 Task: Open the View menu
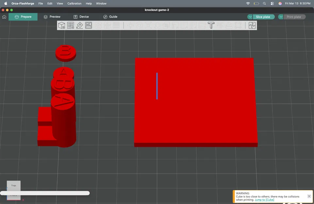60,3
